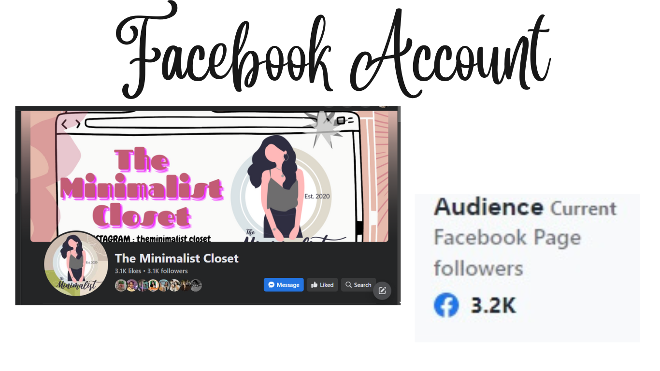Click the 3.1K followers link
660x371 pixels.
pos(168,271)
